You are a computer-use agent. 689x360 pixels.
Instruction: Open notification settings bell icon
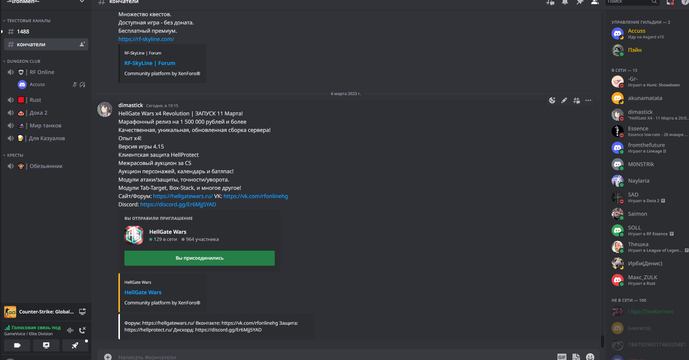tap(565, 2)
